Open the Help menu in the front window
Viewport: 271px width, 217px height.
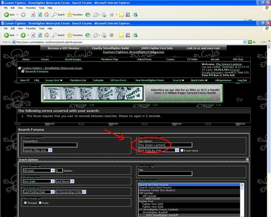(x=50, y=28)
